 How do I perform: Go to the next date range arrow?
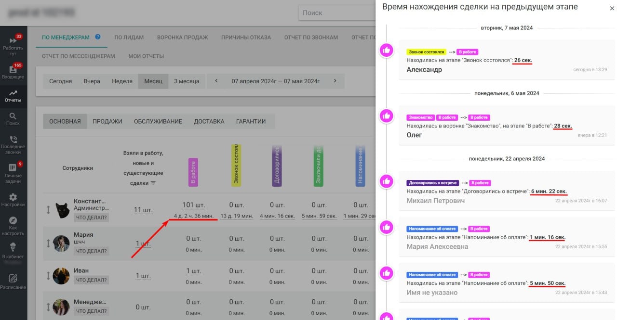coord(335,81)
